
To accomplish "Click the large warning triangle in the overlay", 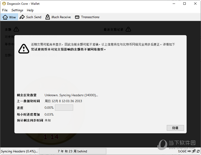I will click(24, 49).
